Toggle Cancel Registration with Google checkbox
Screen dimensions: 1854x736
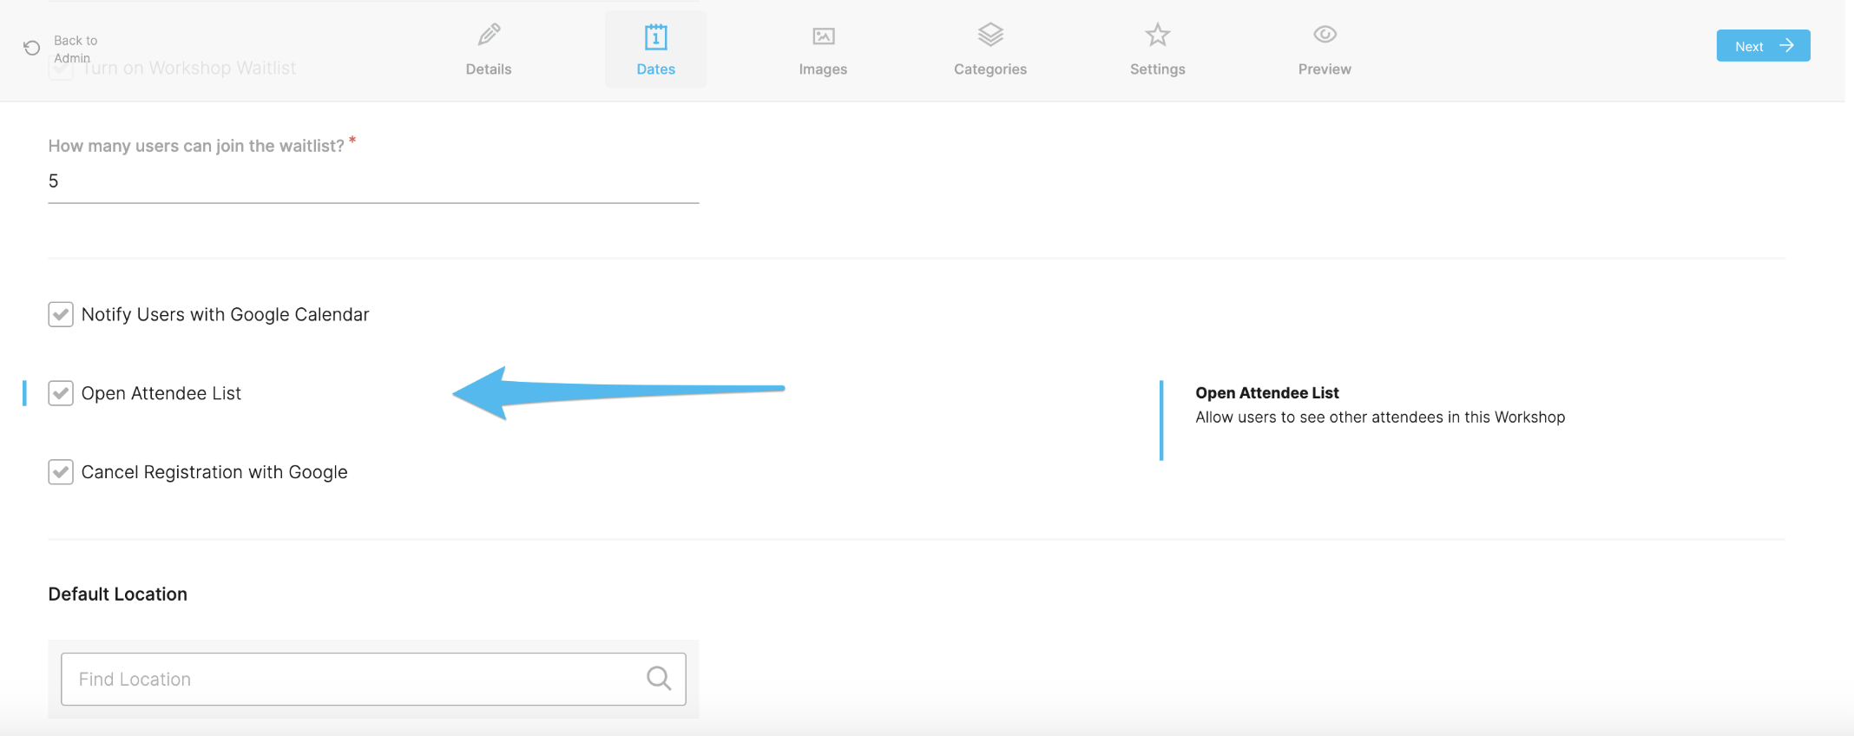point(61,472)
